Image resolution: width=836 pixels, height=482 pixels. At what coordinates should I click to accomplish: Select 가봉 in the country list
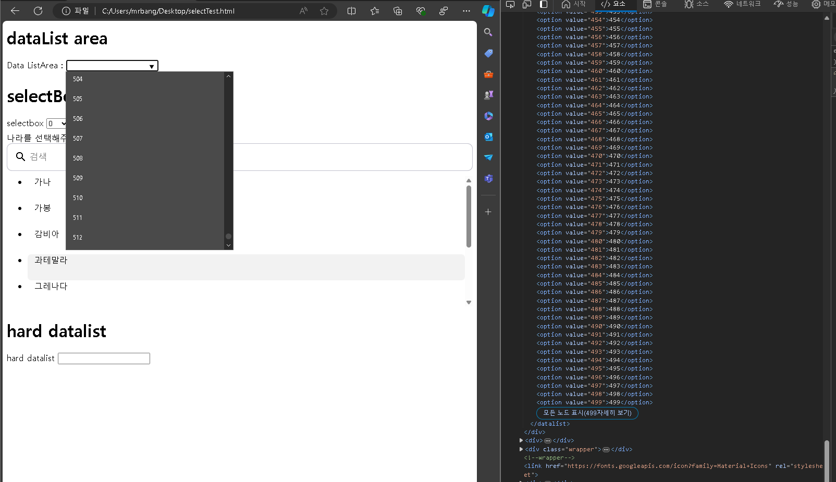click(x=43, y=208)
